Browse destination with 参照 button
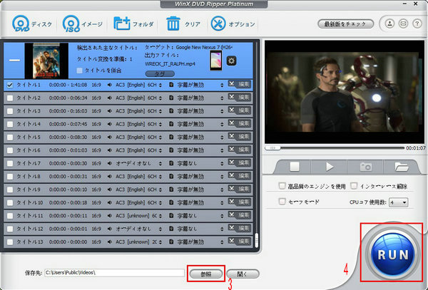428x290 pixels. coord(206,274)
